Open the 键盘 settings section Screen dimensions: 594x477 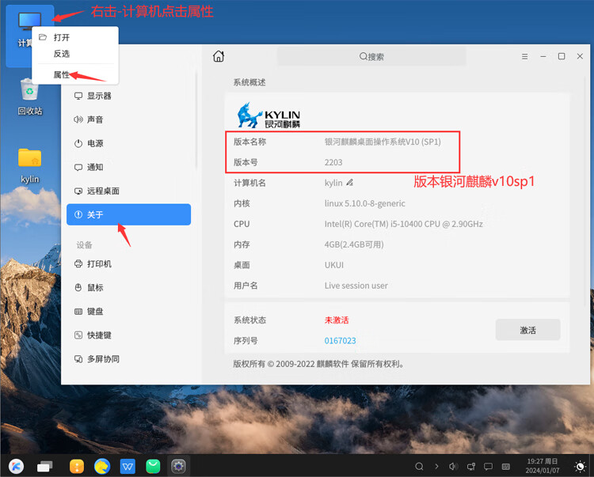(129, 312)
